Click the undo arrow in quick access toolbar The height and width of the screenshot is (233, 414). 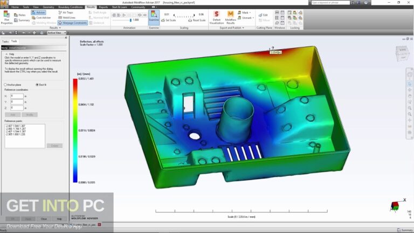pos(24,33)
